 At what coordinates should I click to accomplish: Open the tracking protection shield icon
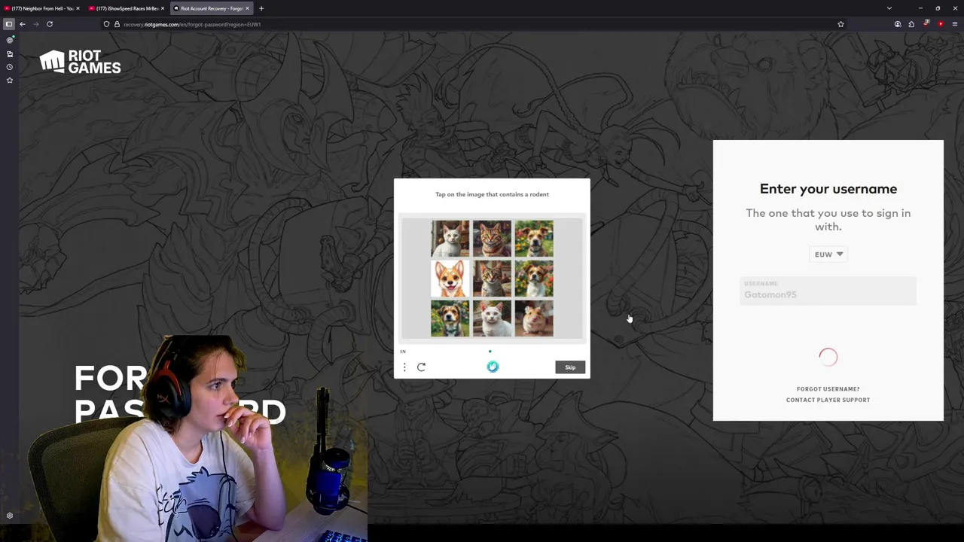(106, 24)
